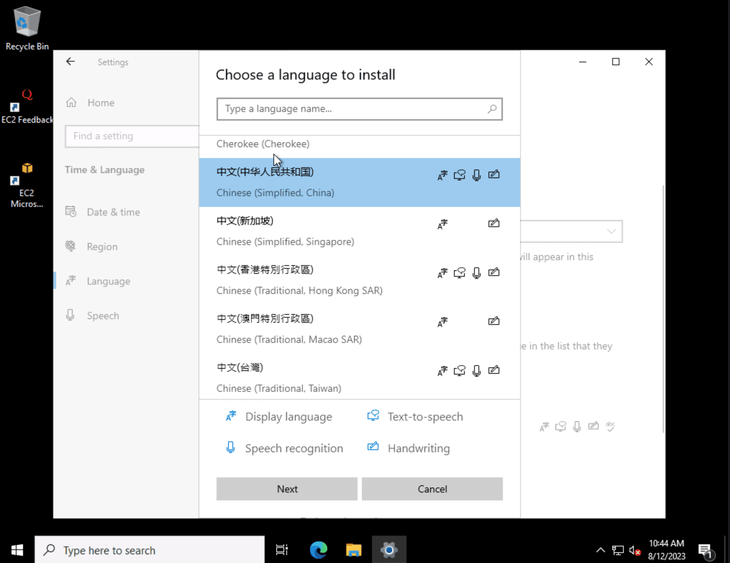Click the Find a setting search field

tap(131, 136)
